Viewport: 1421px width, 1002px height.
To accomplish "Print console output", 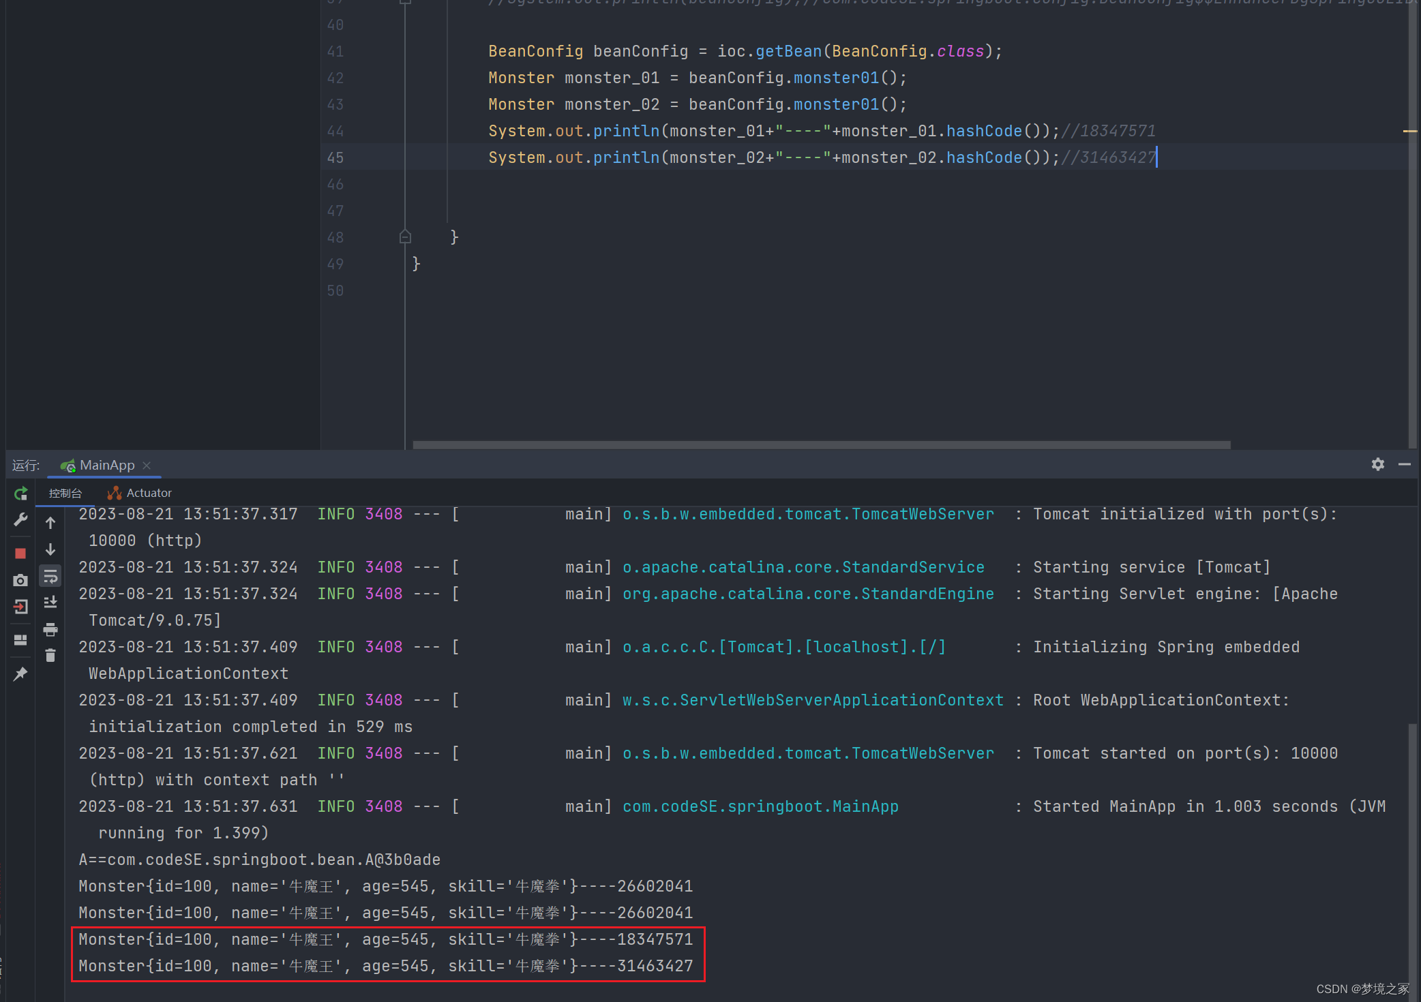I will [50, 630].
